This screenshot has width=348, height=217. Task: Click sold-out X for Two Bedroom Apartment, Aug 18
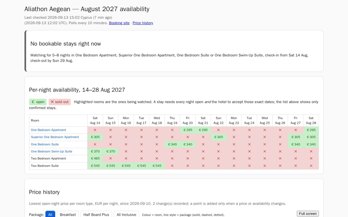(157, 158)
